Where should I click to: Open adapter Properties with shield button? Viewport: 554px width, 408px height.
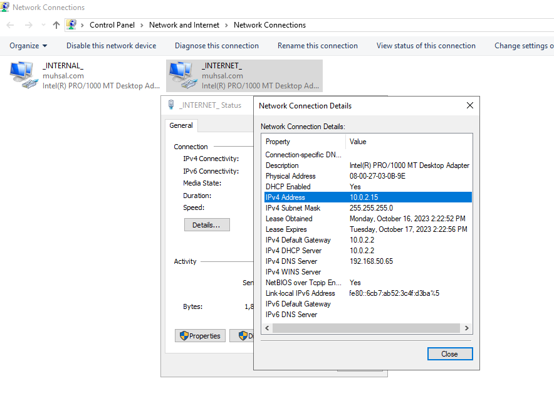200,336
